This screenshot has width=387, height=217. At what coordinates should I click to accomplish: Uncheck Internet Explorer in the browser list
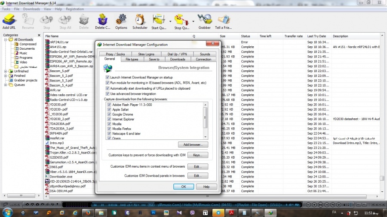pyautogui.click(x=109, y=119)
